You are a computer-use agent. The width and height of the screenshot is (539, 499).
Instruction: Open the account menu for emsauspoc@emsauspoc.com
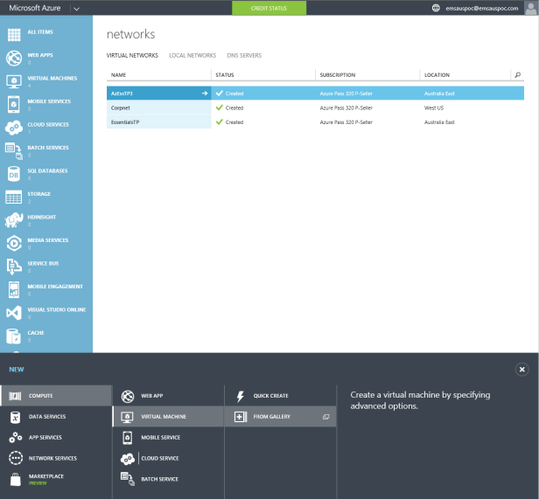[486, 8]
